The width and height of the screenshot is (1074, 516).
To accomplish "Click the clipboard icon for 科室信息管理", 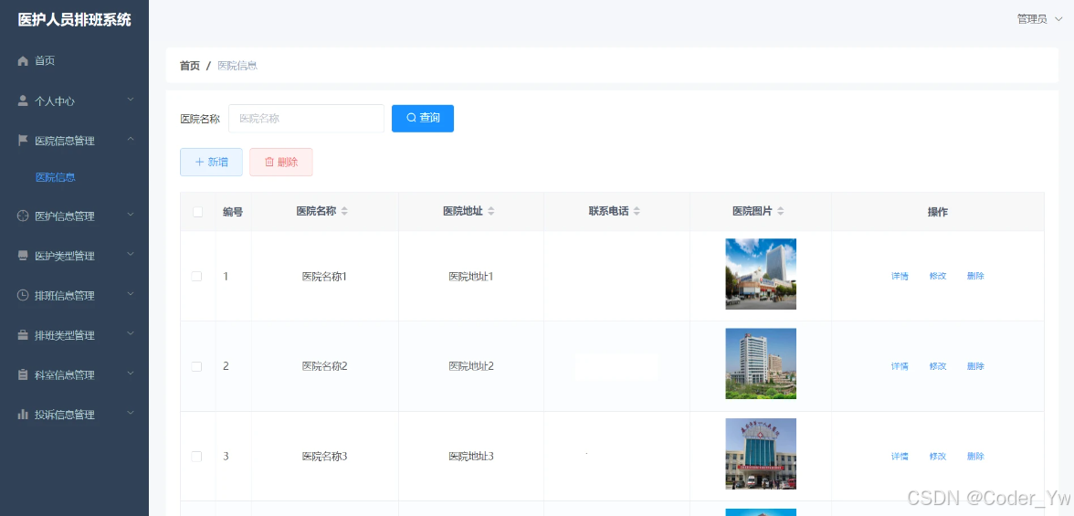I will tap(23, 374).
